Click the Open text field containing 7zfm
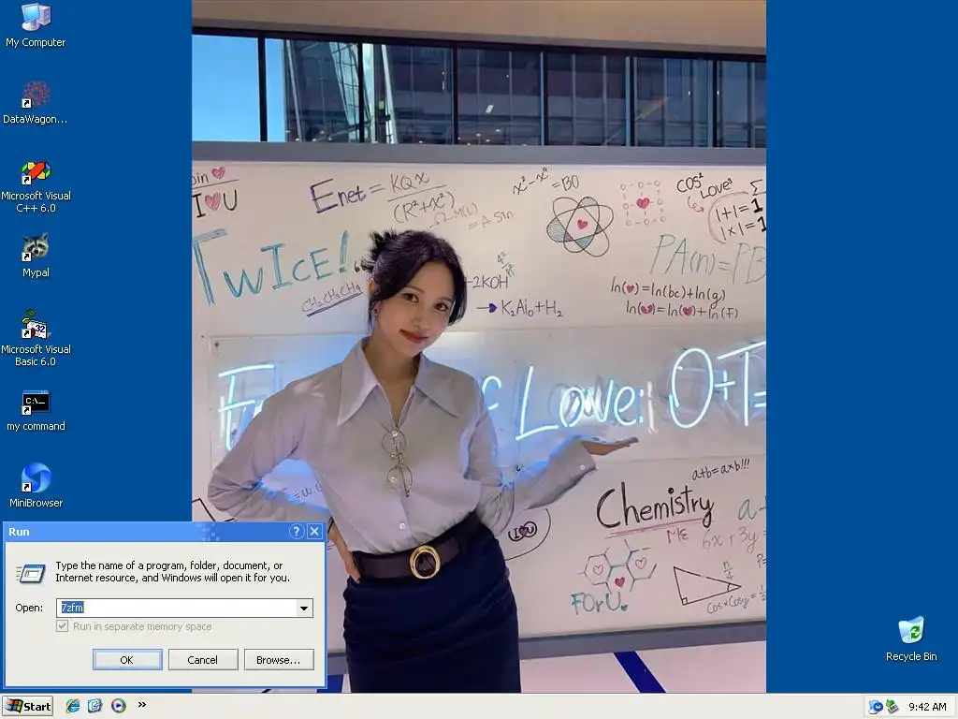This screenshot has width=958, height=719. [177, 608]
